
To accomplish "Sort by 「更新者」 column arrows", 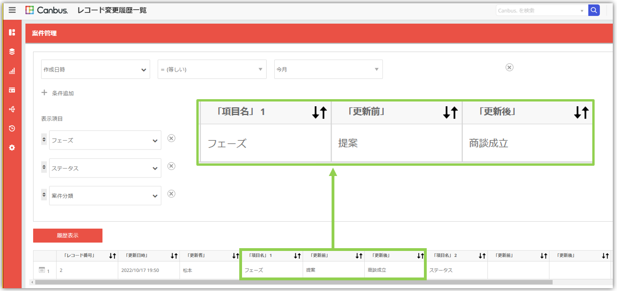I will click(x=236, y=256).
